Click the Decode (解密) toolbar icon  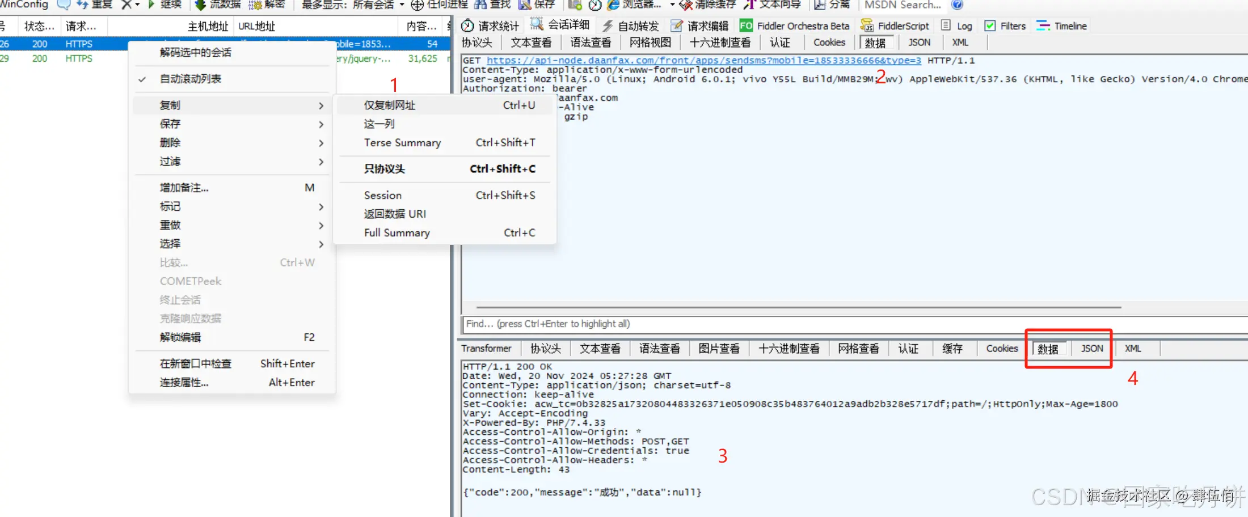click(x=255, y=5)
